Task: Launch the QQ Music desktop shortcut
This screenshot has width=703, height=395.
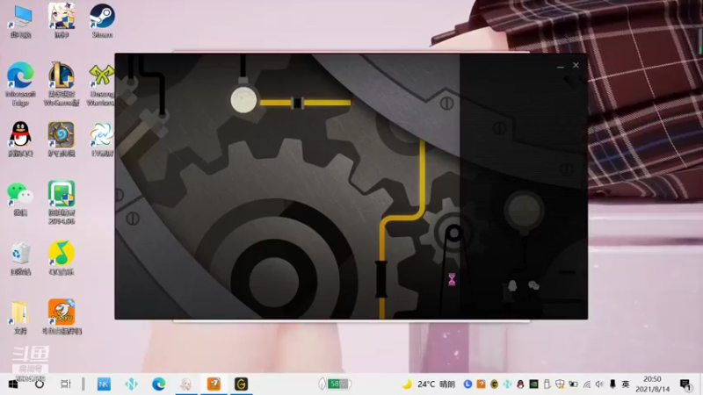Action: coord(62,258)
